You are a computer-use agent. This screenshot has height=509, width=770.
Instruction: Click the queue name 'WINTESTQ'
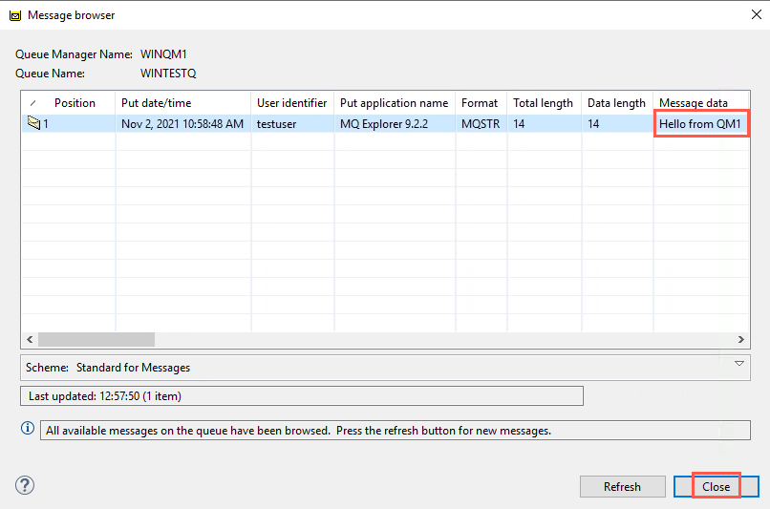[x=168, y=74]
